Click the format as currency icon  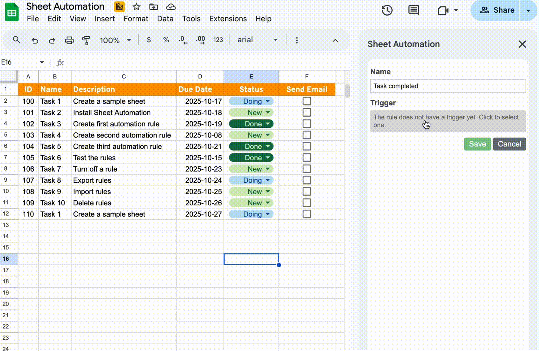pyautogui.click(x=149, y=40)
